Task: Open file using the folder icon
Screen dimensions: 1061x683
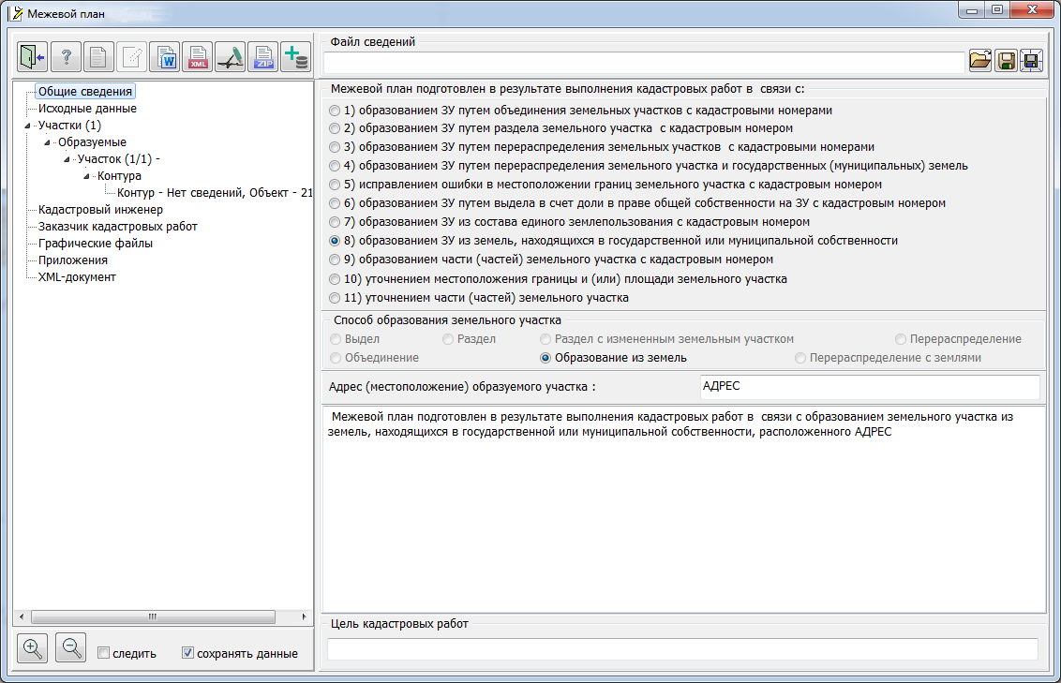Action: (979, 61)
